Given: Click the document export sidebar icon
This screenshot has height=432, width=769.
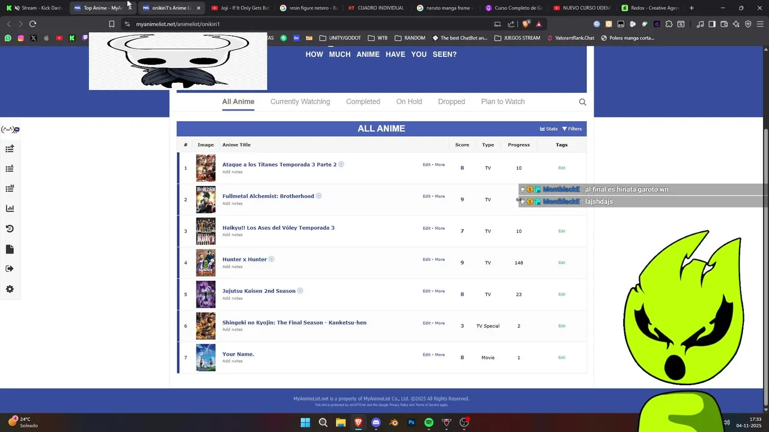Looking at the screenshot, I should [10, 249].
